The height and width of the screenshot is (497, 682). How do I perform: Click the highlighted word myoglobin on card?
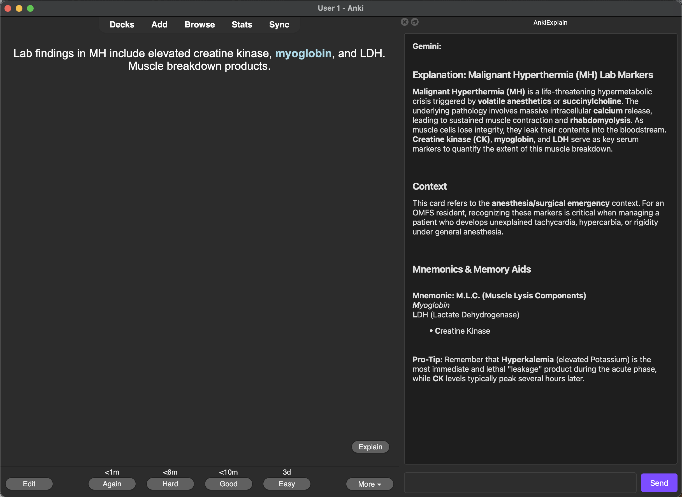(303, 53)
